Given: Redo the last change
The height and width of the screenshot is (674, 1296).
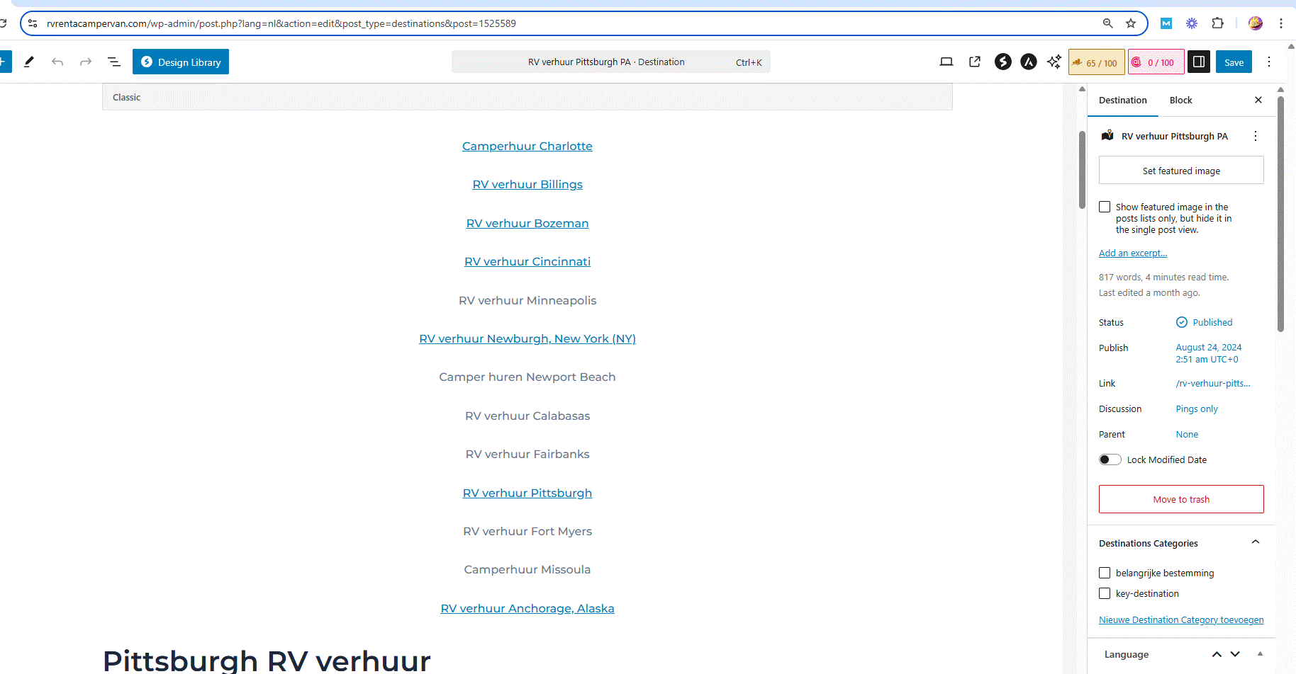Looking at the screenshot, I should [86, 62].
